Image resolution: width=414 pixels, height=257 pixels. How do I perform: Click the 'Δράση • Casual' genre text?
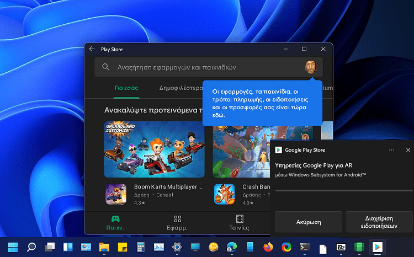(x=153, y=195)
